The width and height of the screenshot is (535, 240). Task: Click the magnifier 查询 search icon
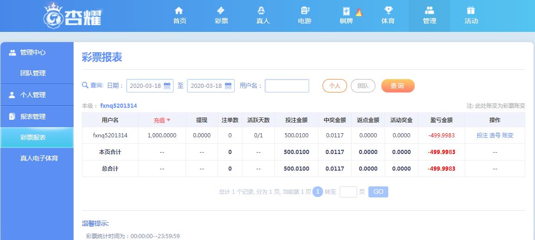click(85, 85)
